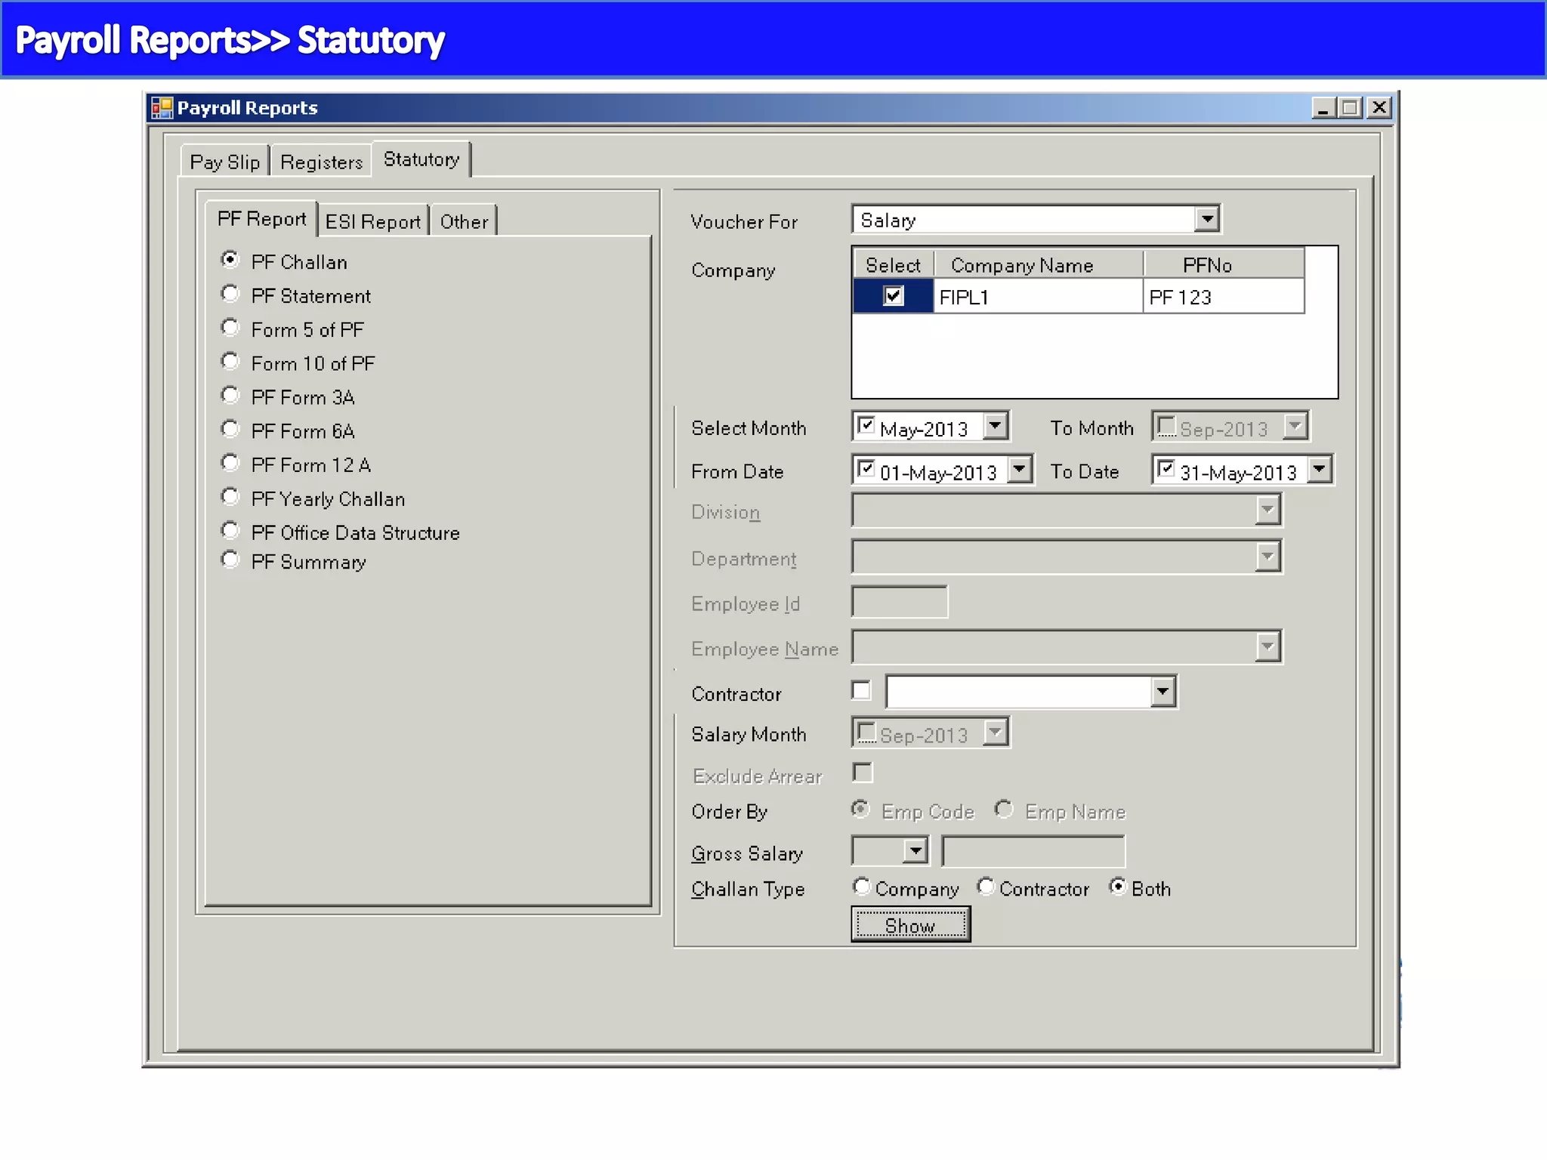
Task: Open the Pay Slip tab
Action: tap(224, 162)
